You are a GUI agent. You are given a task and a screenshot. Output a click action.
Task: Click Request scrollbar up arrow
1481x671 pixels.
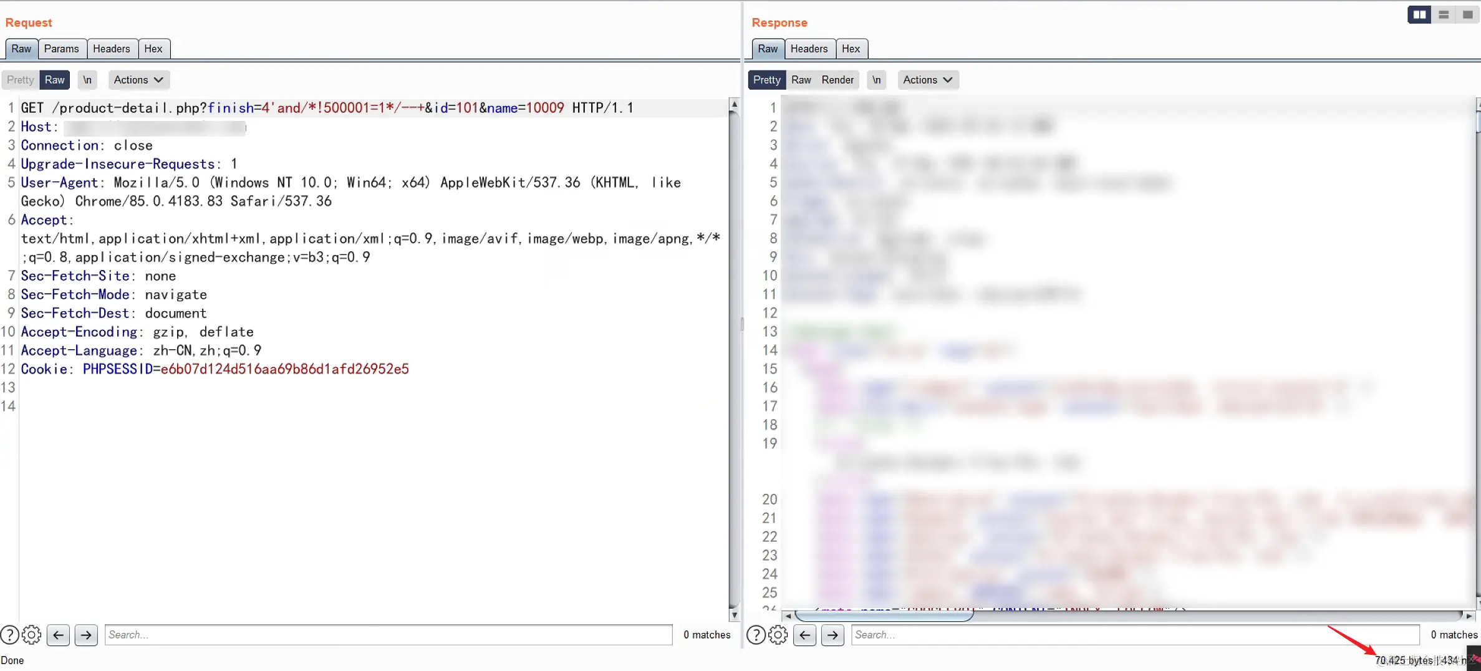point(735,105)
